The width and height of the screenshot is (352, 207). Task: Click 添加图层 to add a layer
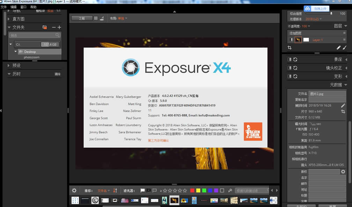click(295, 33)
